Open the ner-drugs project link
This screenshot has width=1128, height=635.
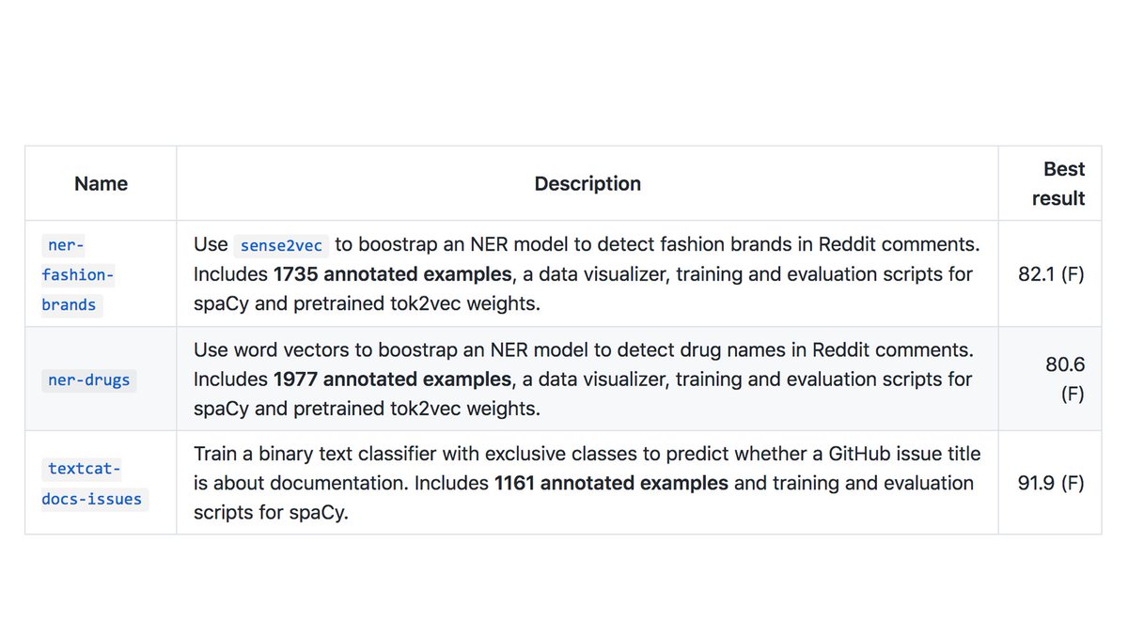tap(89, 380)
